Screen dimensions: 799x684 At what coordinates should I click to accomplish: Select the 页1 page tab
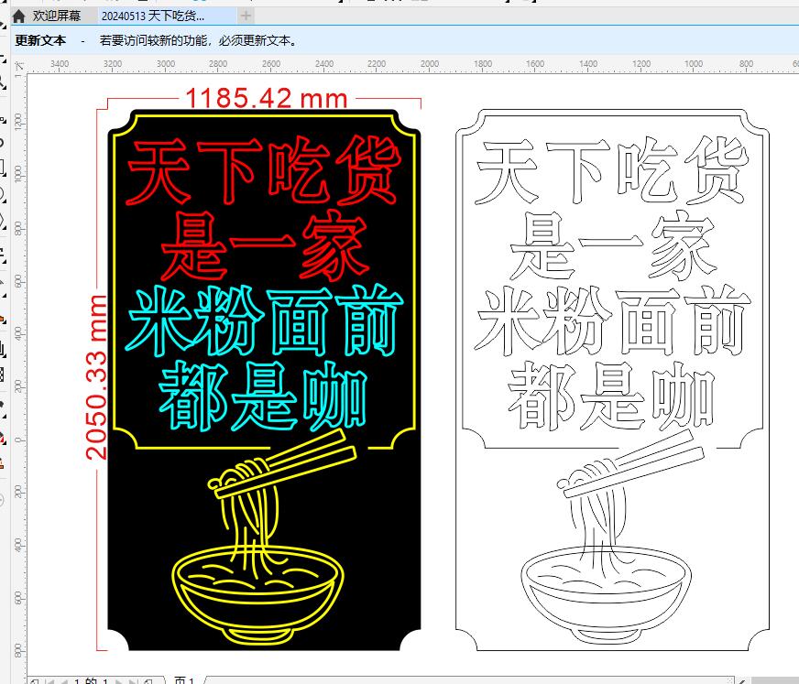click(184, 680)
